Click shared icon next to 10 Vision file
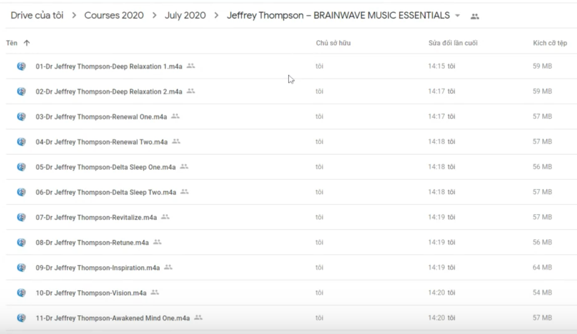Viewport: 577px width, 334px height. click(154, 292)
